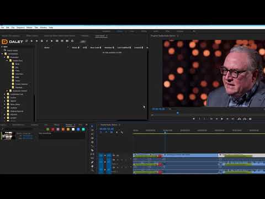Click the search magnifier in the Dalet tree
265x199 pixels.
(x=5, y=50)
